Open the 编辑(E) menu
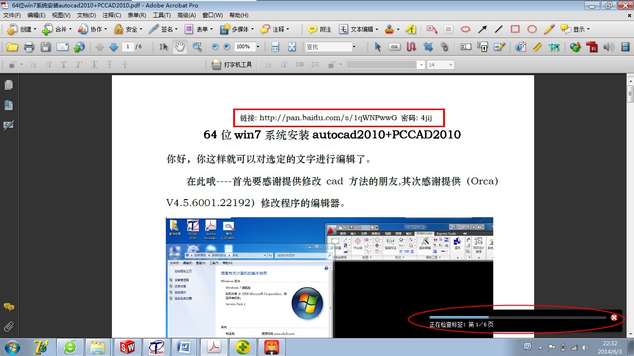Screen dimensions: 634x356 pos(36,15)
